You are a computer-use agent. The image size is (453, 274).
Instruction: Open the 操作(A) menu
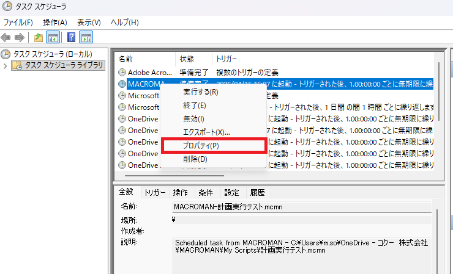[x=55, y=23]
